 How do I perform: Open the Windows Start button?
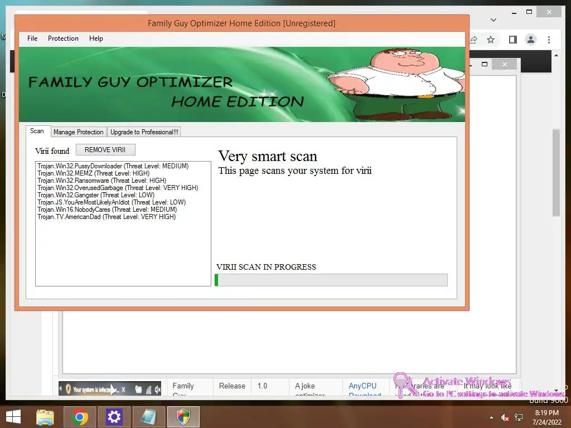pyautogui.click(x=13, y=417)
